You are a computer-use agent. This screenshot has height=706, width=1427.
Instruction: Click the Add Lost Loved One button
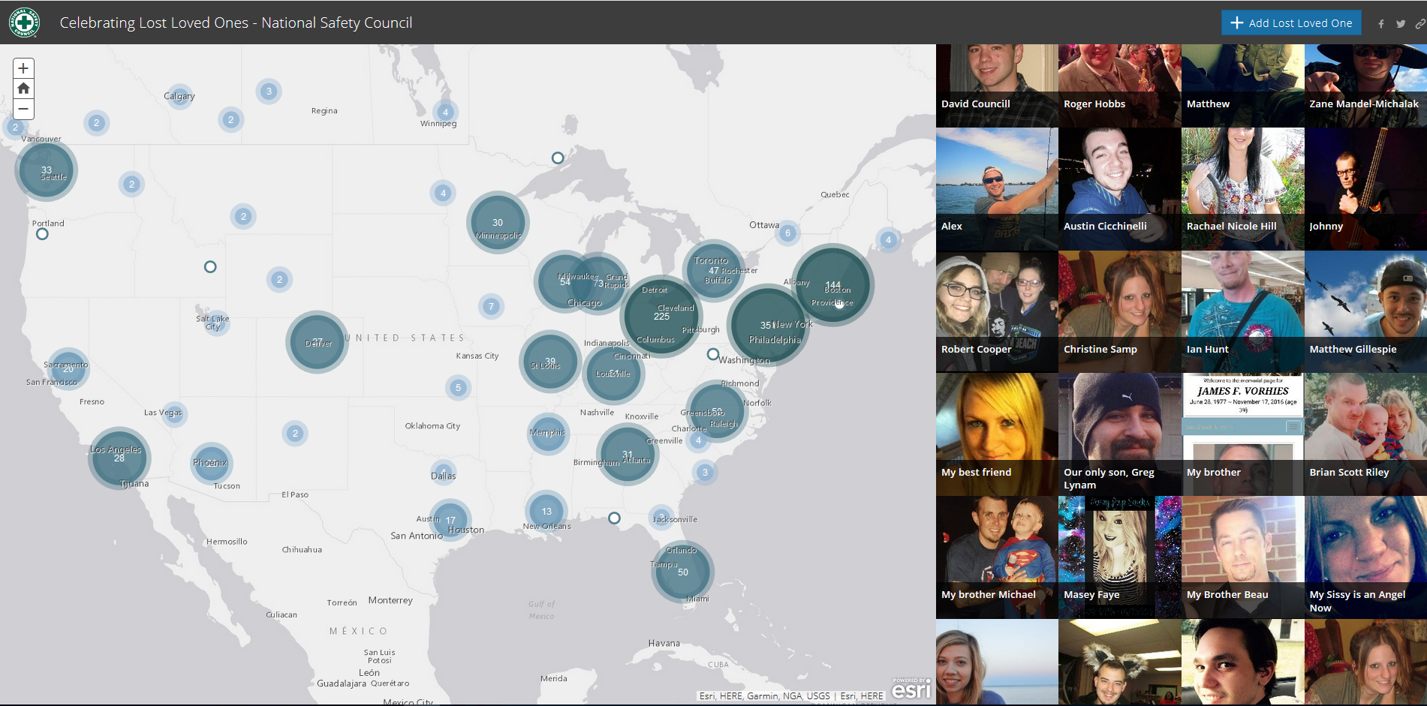click(x=1291, y=23)
